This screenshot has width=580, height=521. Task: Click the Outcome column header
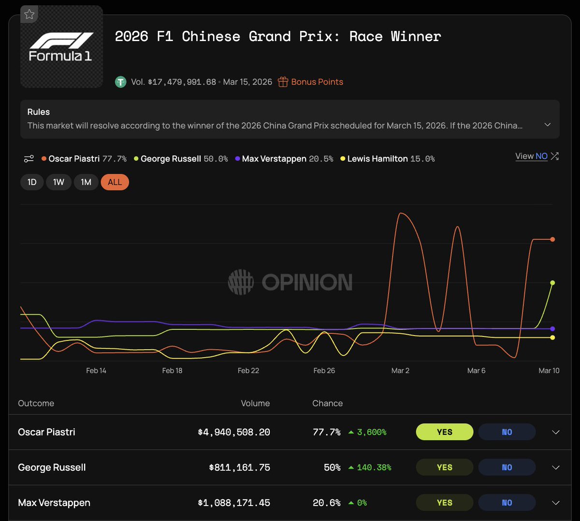tap(36, 403)
